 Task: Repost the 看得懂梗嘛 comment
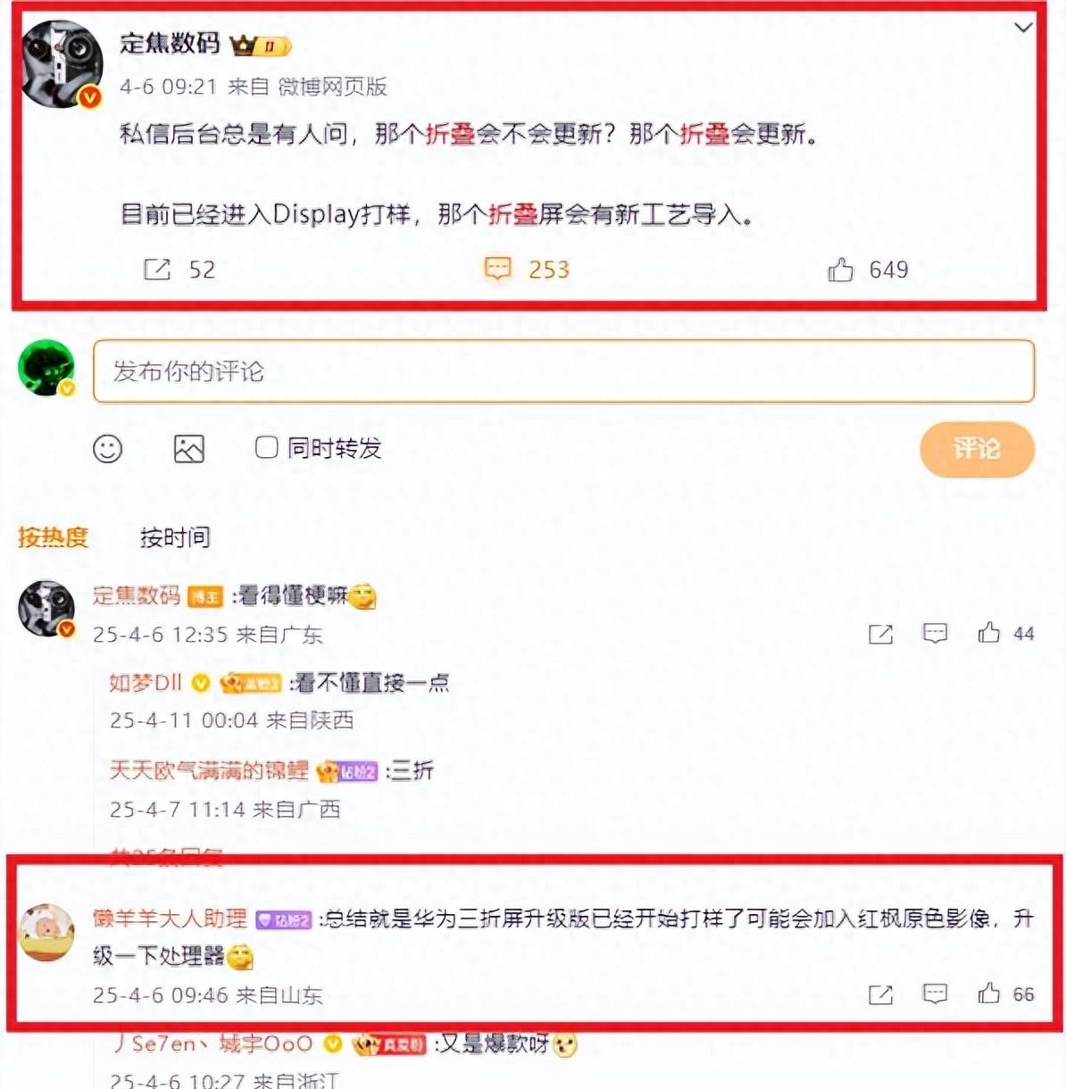(880, 634)
